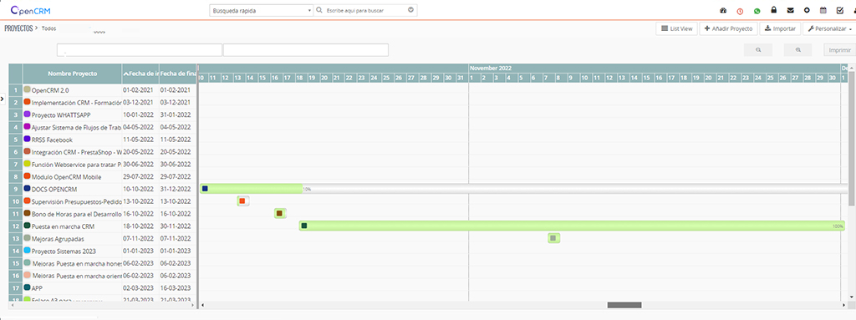This screenshot has height=320, width=856.
Task: Open the dashboard gauge icon
Action: click(x=723, y=10)
